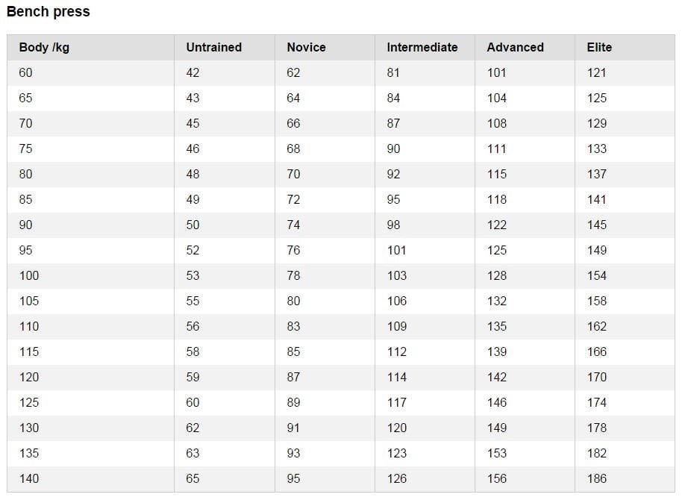685x500 pixels.
Task: Select the "Elite" column header
Action: point(599,47)
